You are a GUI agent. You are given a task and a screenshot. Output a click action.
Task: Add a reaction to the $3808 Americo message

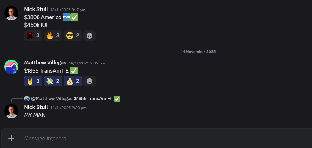[x=90, y=36]
